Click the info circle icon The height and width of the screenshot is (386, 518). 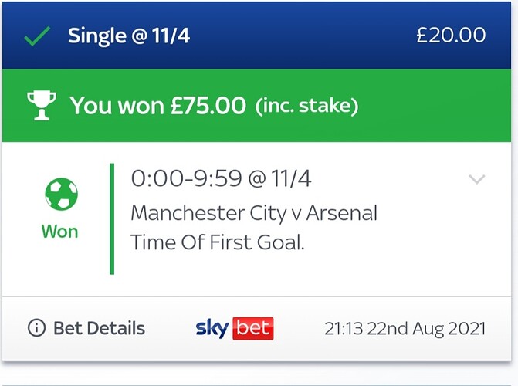[x=36, y=328]
